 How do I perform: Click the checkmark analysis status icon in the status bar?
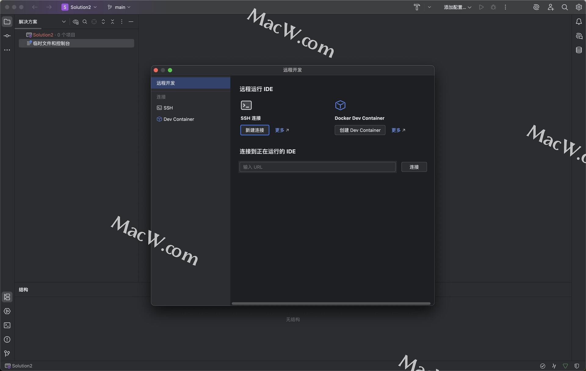pos(542,366)
